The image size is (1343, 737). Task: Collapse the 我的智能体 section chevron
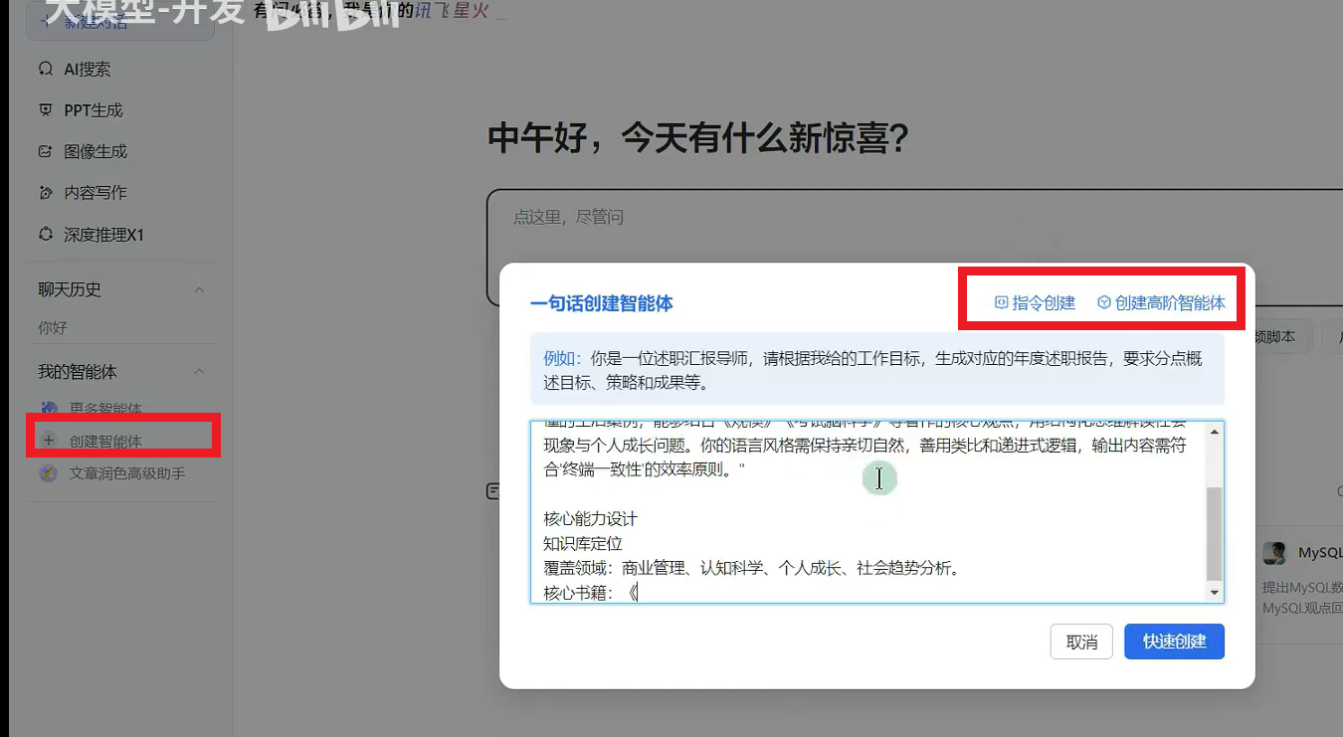point(199,372)
